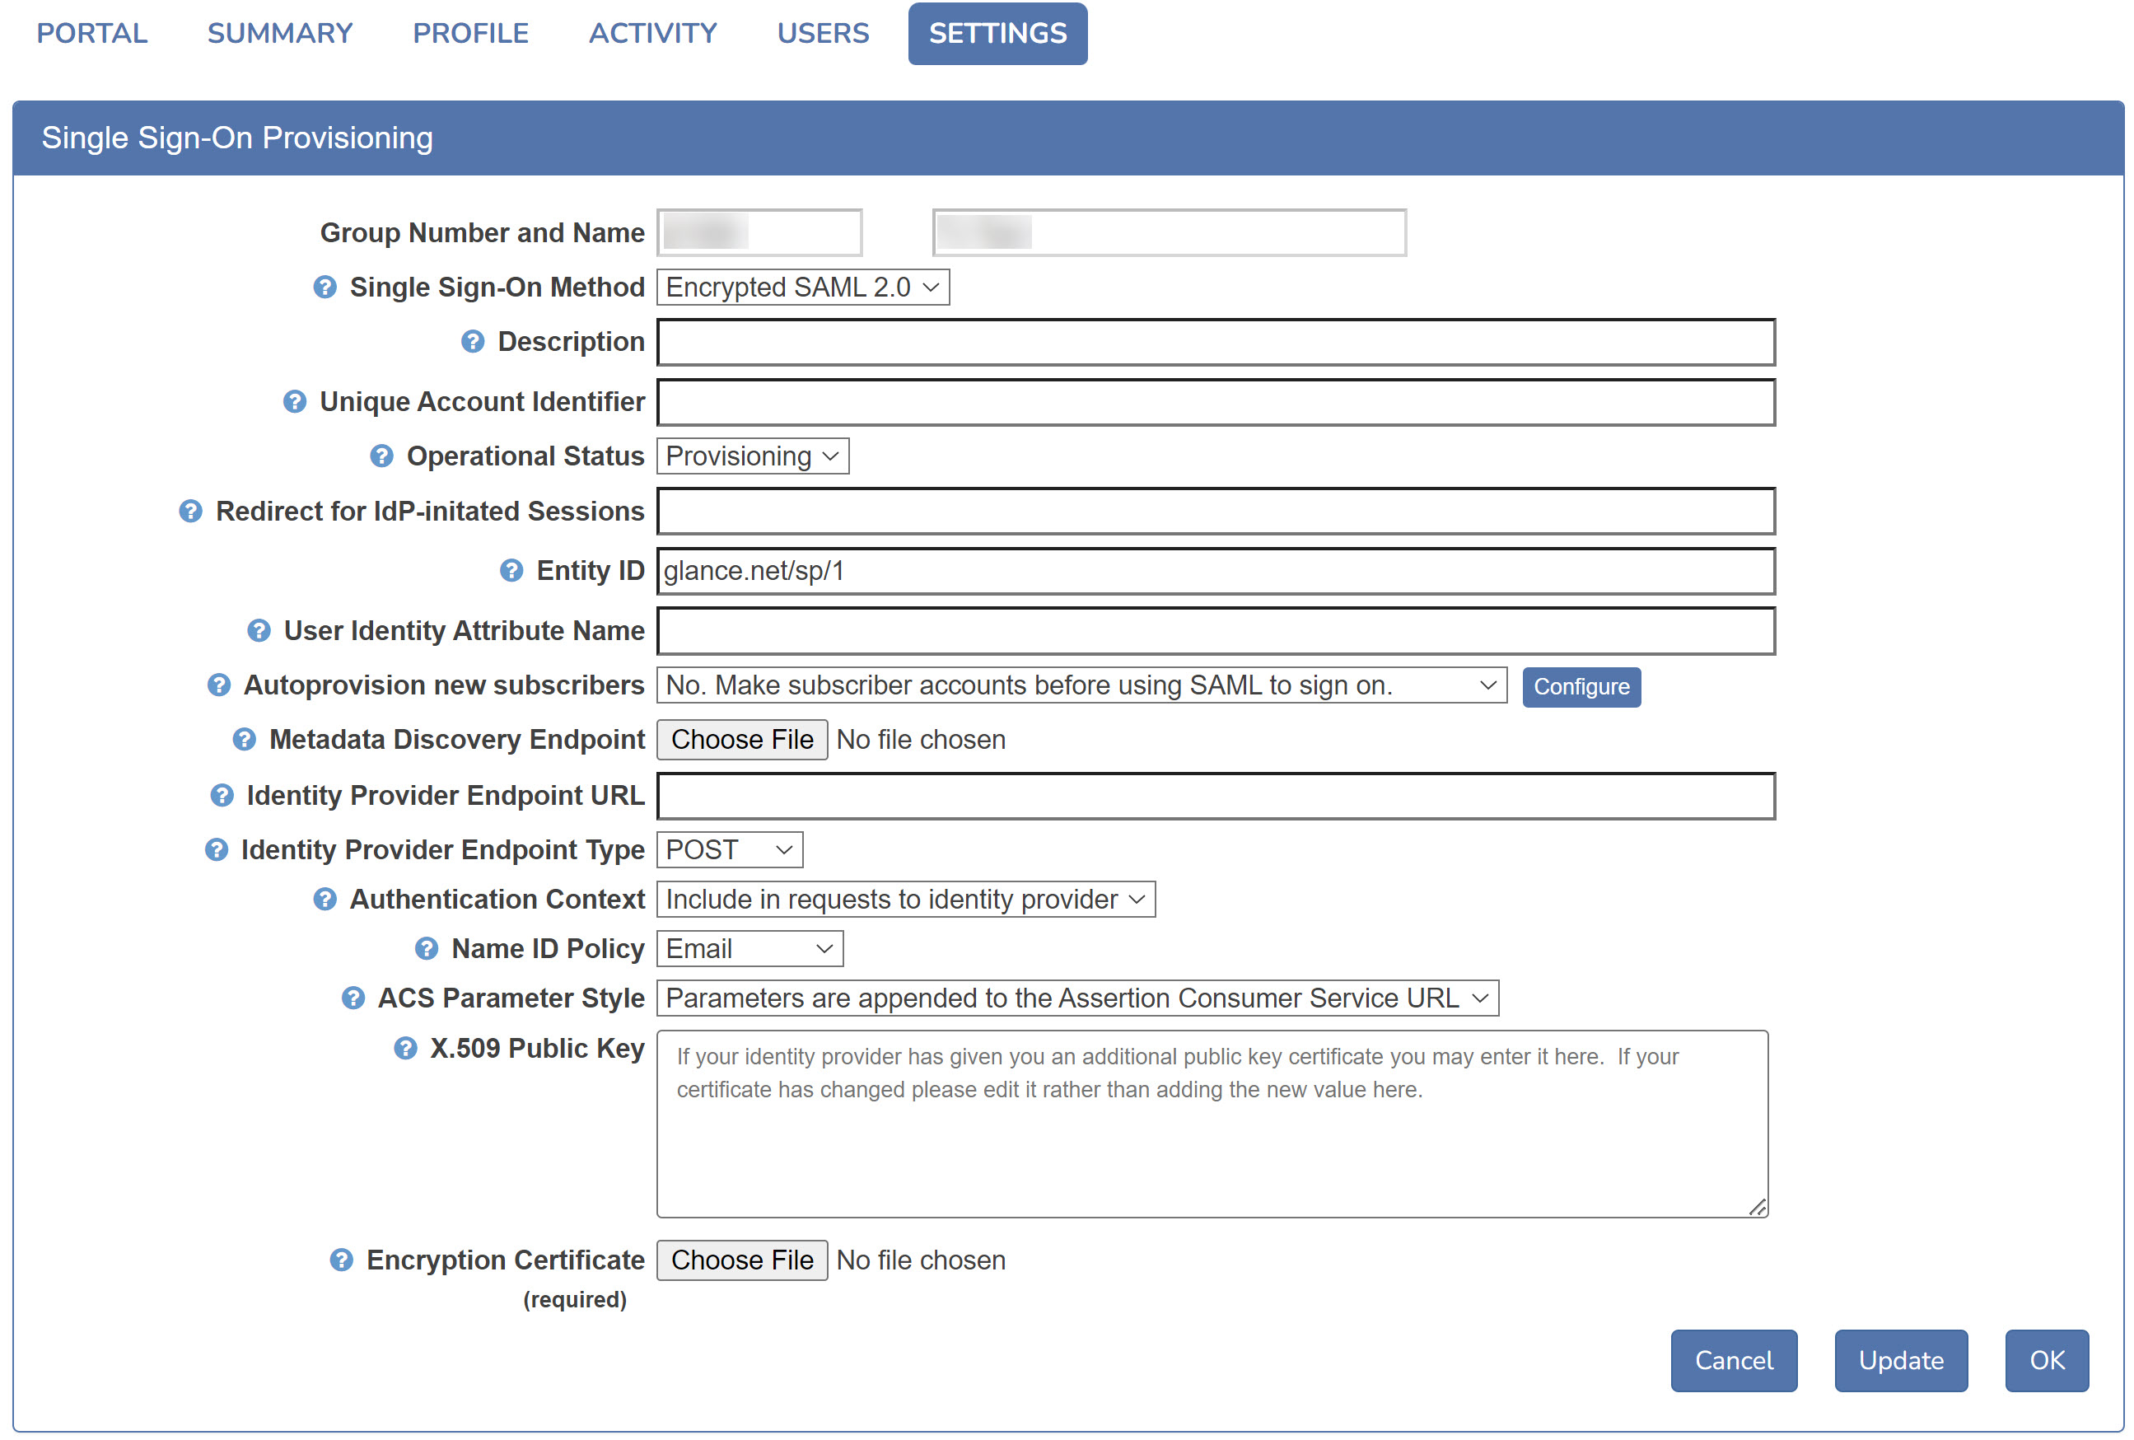
Task: Open Identity Provider Endpoint Type dropdown
Action: (x=729, y=849)
